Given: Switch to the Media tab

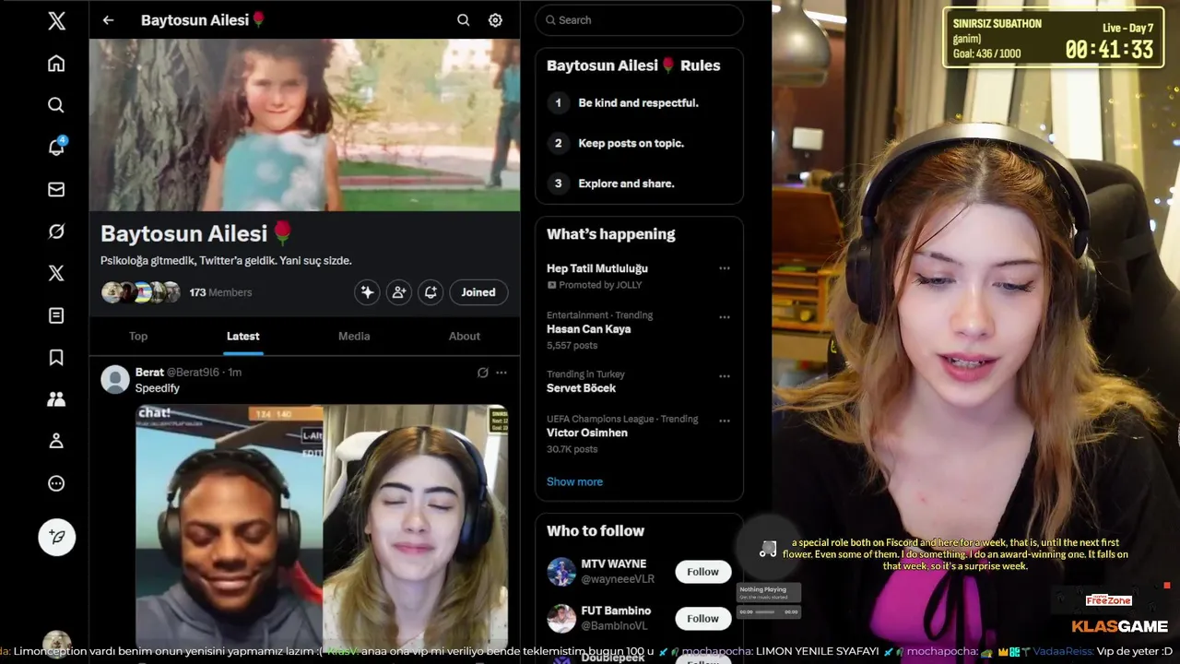Looking at the screenshot, I should click(x=354, y=336).
